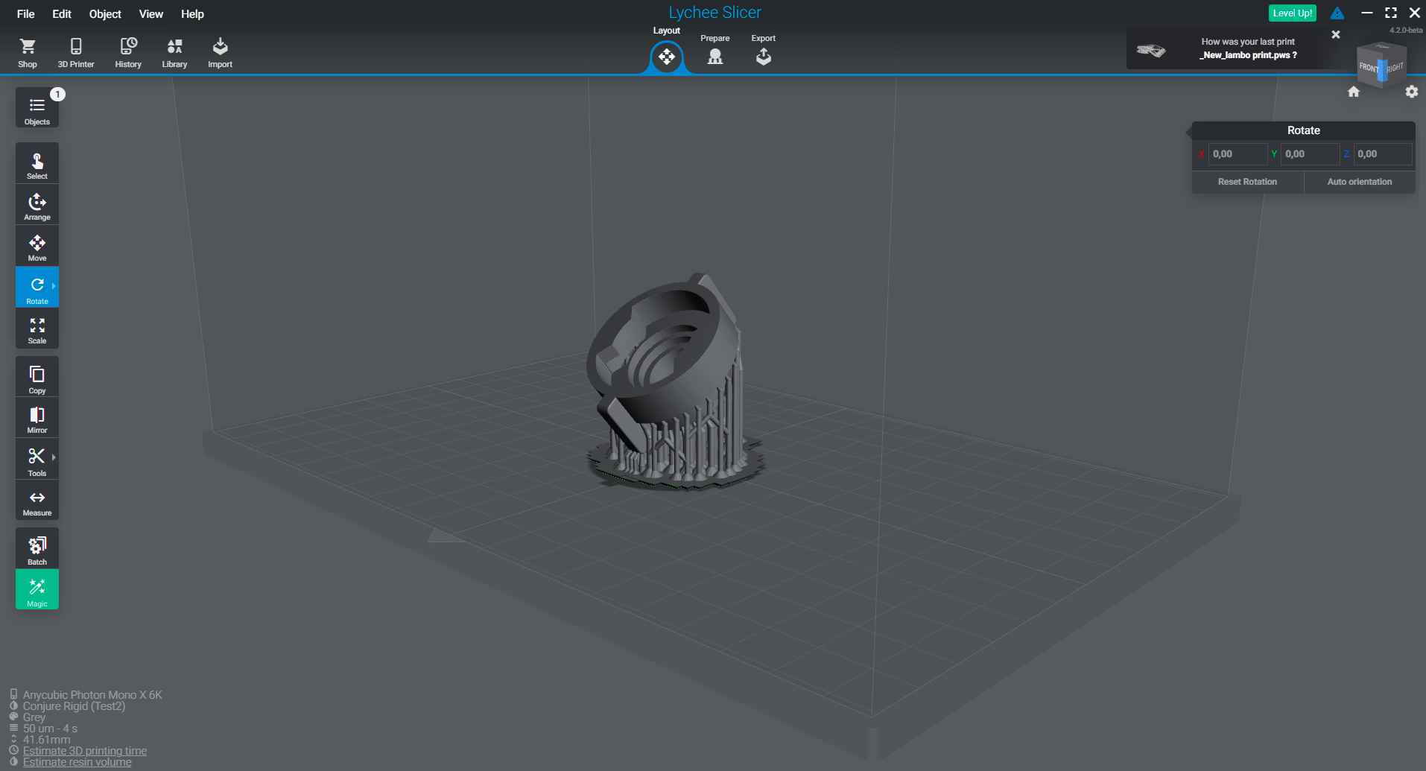Open the Batch tool
The height and width of the screenshot is (771, 1426).
pyautogui.click(x=37, y=551)
